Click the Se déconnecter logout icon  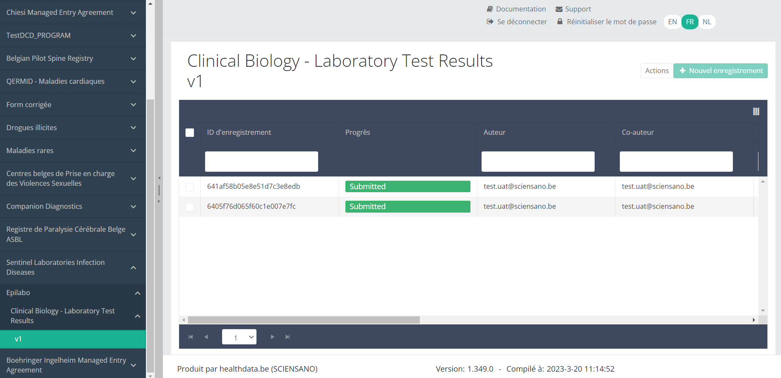coord(490,22)
